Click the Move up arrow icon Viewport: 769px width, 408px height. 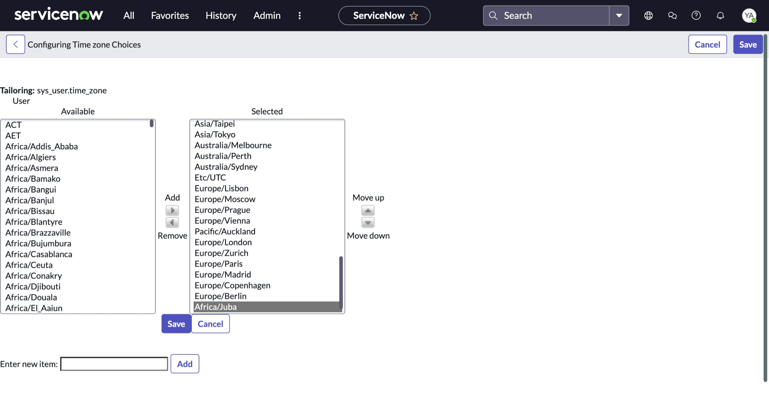pos(368,210)
